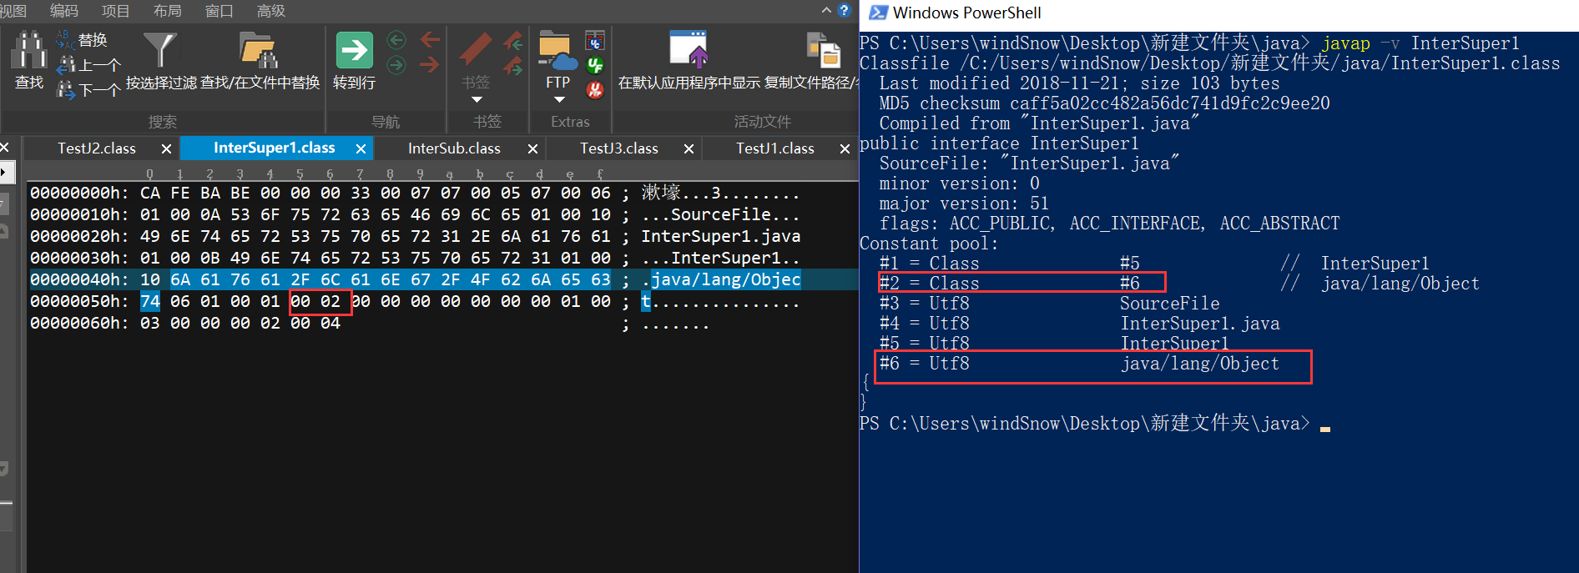This screenshot has height=573, width=1579.
Task: Launch UltraCompare from the Extras group
Action: (595, 40)
